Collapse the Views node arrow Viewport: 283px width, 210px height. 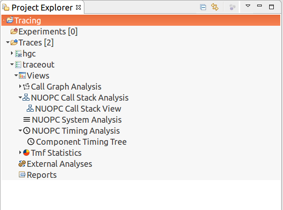tap(16, 76)
